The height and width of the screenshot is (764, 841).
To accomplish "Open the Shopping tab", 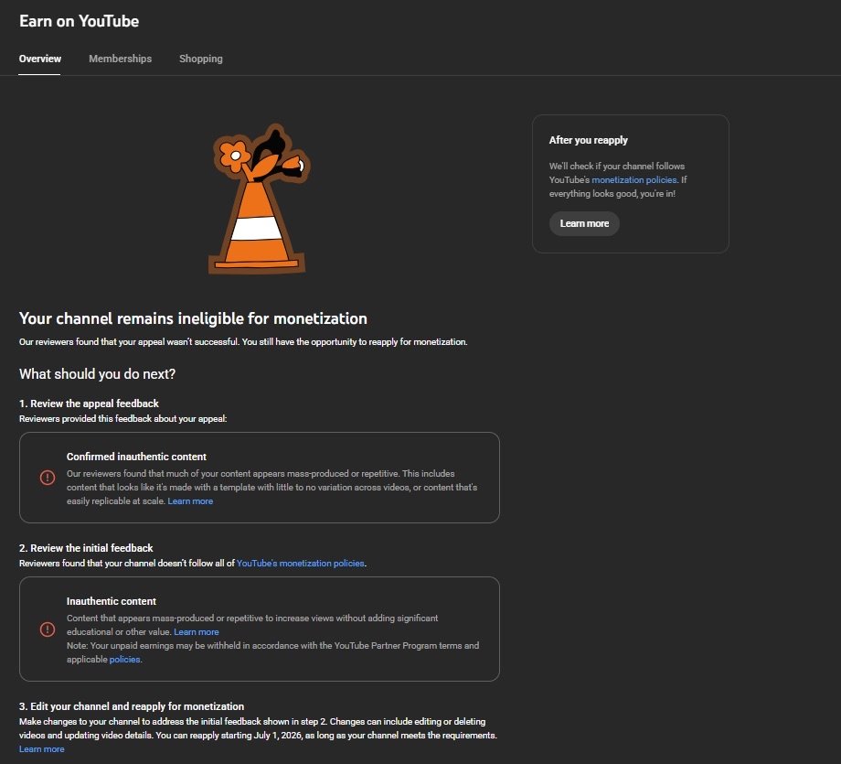I will [x=200, y=59].
